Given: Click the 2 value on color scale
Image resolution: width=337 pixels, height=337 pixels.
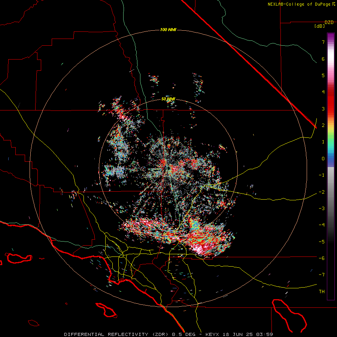Looking at the screenshot, I should pos(323,125).
